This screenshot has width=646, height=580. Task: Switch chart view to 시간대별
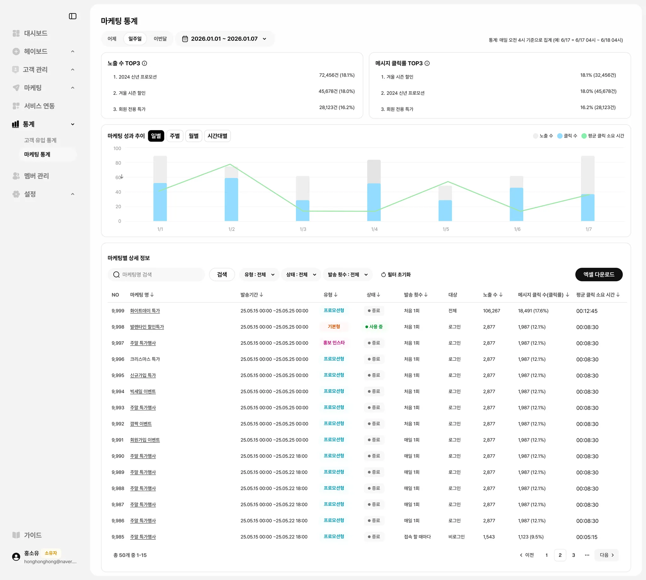(217, 136)
